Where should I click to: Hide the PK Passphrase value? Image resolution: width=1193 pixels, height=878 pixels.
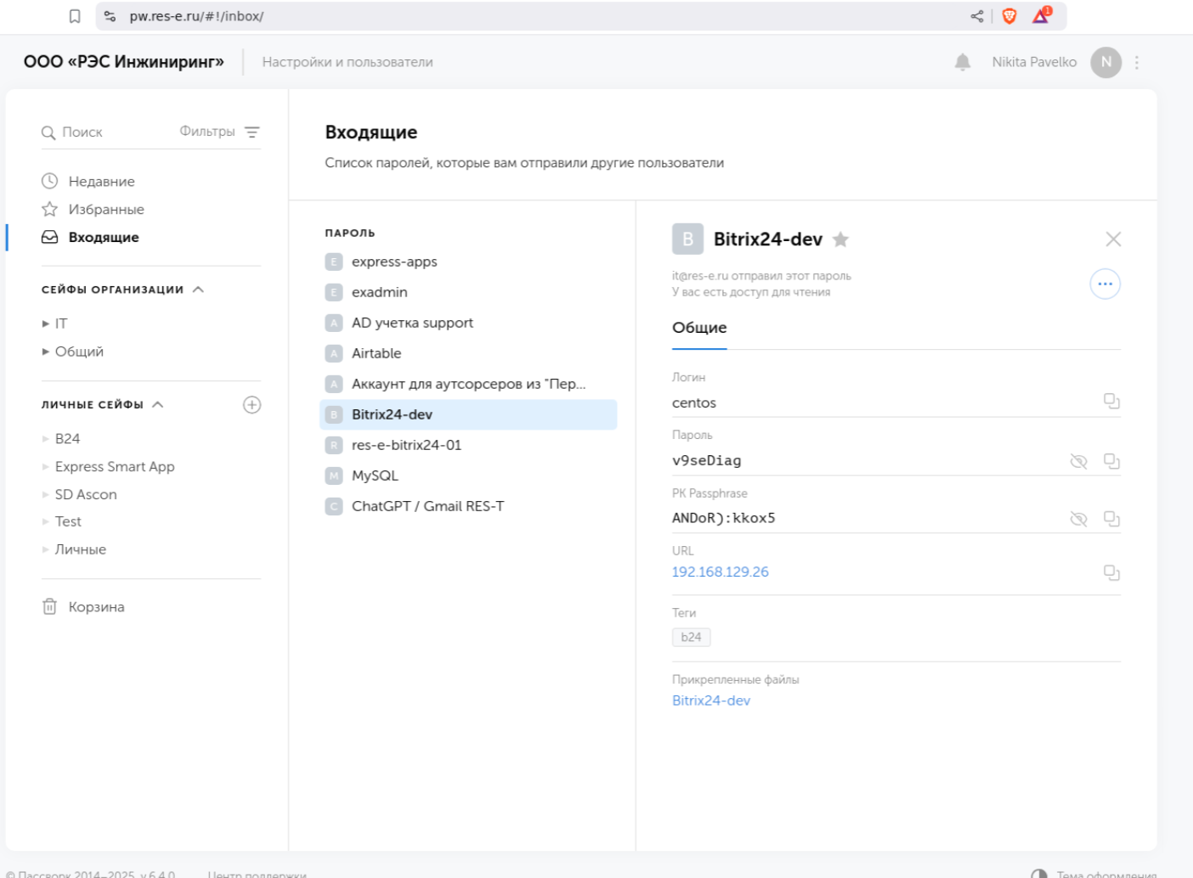click(1078, 519)
